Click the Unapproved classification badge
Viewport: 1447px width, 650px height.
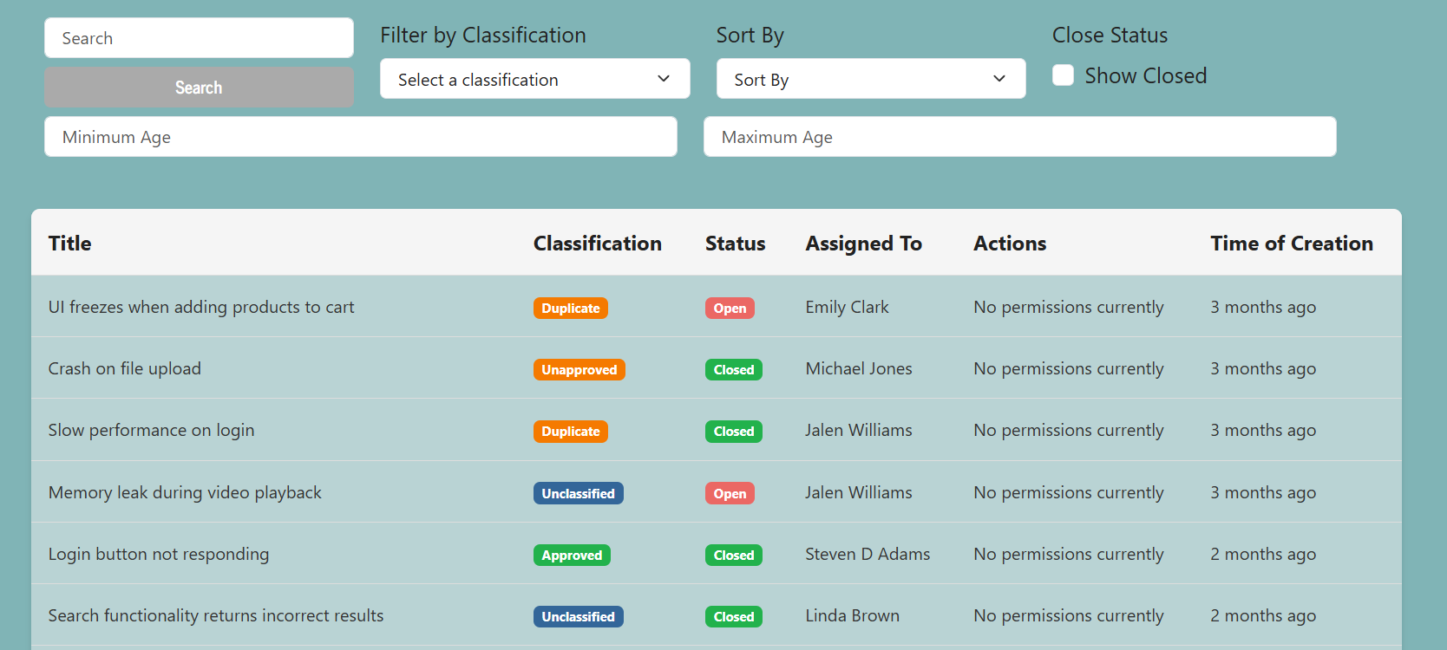(579, 369)
